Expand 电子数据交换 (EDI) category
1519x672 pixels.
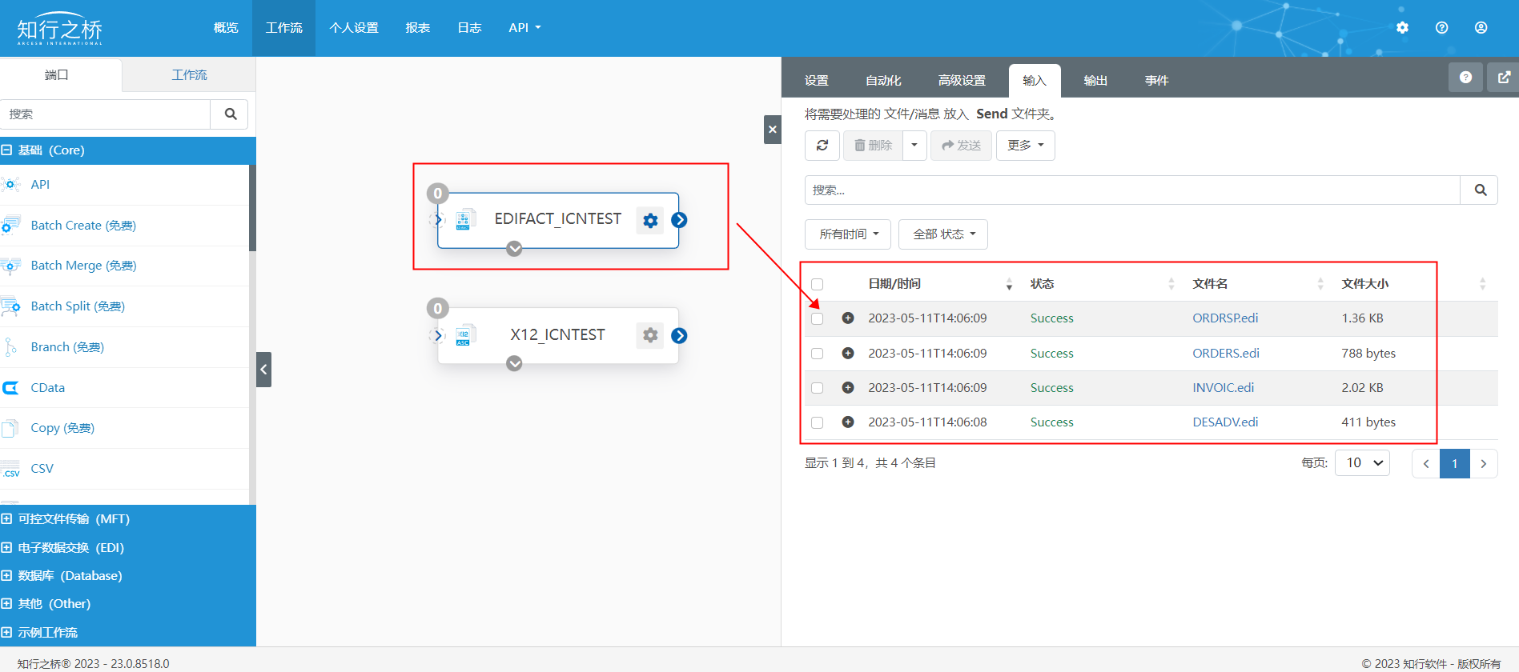pyautogui.click(x=128, y=548)
